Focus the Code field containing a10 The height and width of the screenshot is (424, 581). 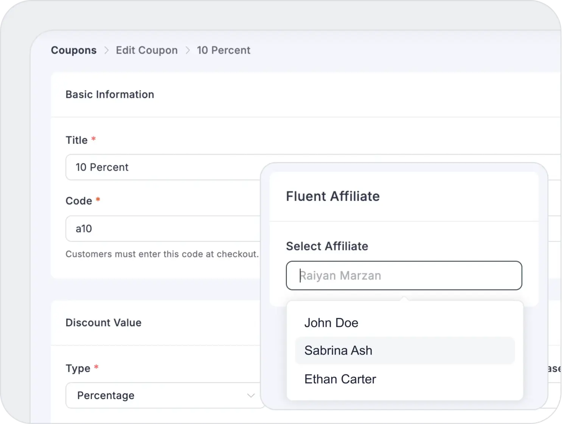pos(163,228)
